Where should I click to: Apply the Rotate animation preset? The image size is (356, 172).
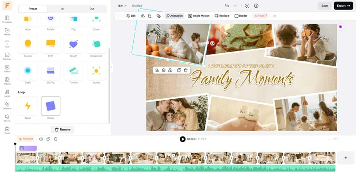click(51, 21)
